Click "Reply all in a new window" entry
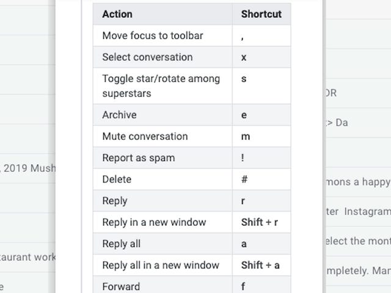The width and height of the screenshot is (391, 293). point(161,265)
